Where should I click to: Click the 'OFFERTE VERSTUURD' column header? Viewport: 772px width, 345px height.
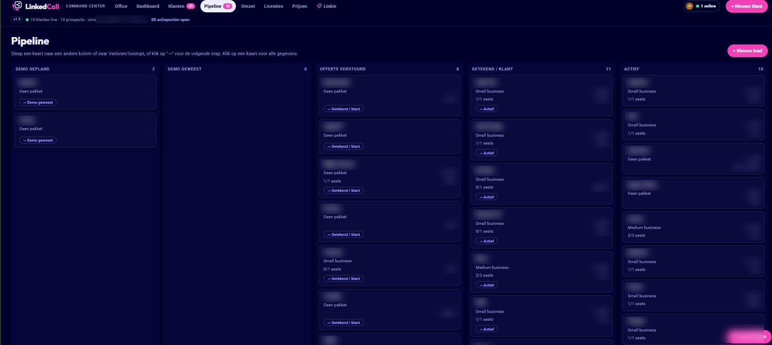[x=343, y=69]
